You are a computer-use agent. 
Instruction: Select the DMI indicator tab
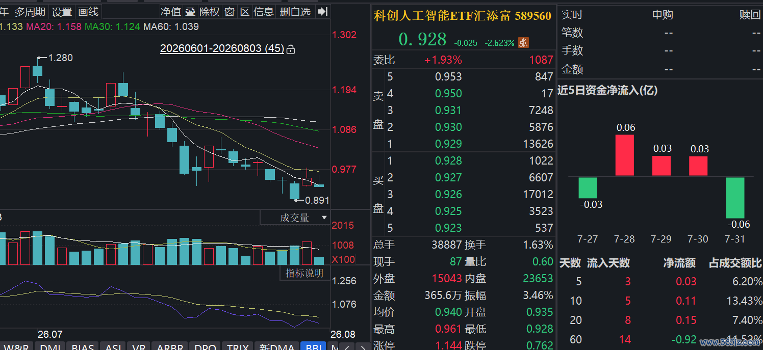pyautogui.click(x=50, y=347)
